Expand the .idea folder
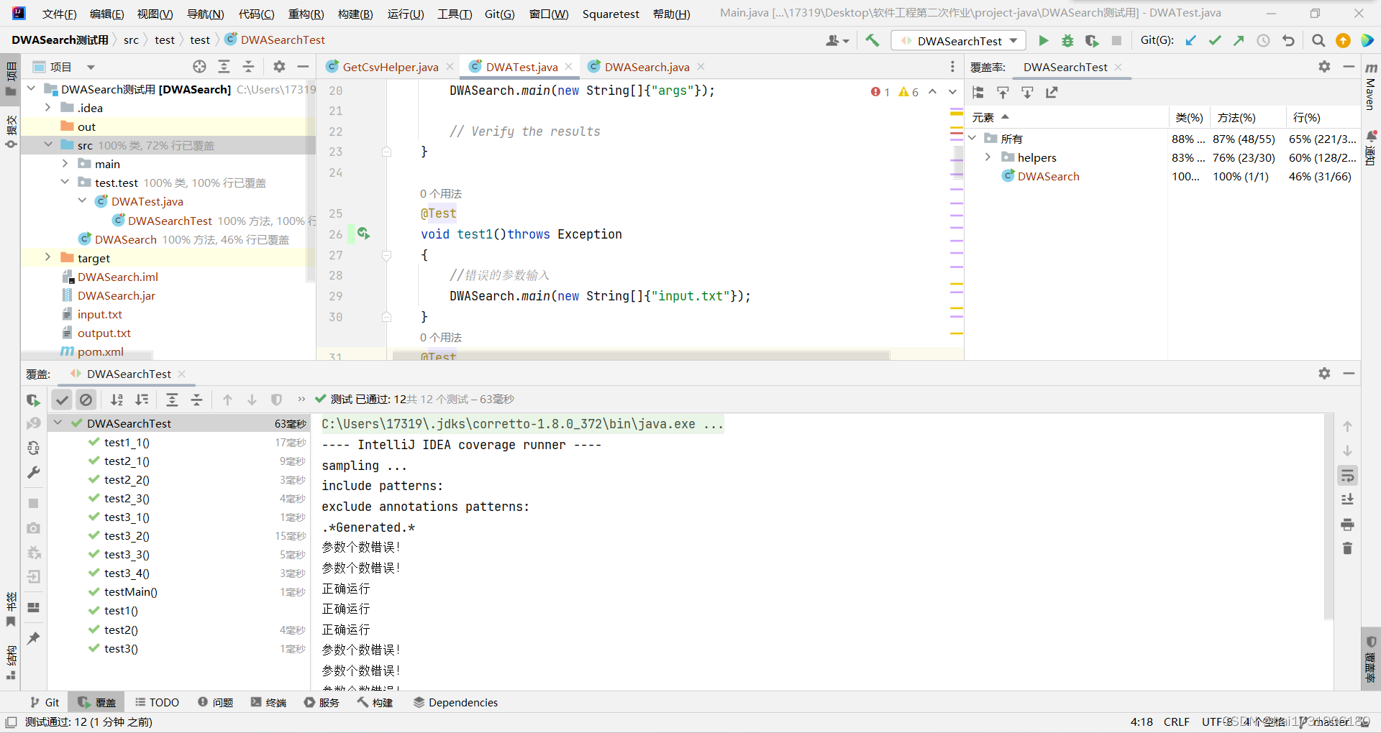 (47, 107)
